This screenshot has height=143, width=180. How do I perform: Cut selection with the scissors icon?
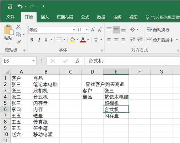(x=18, y=27)
